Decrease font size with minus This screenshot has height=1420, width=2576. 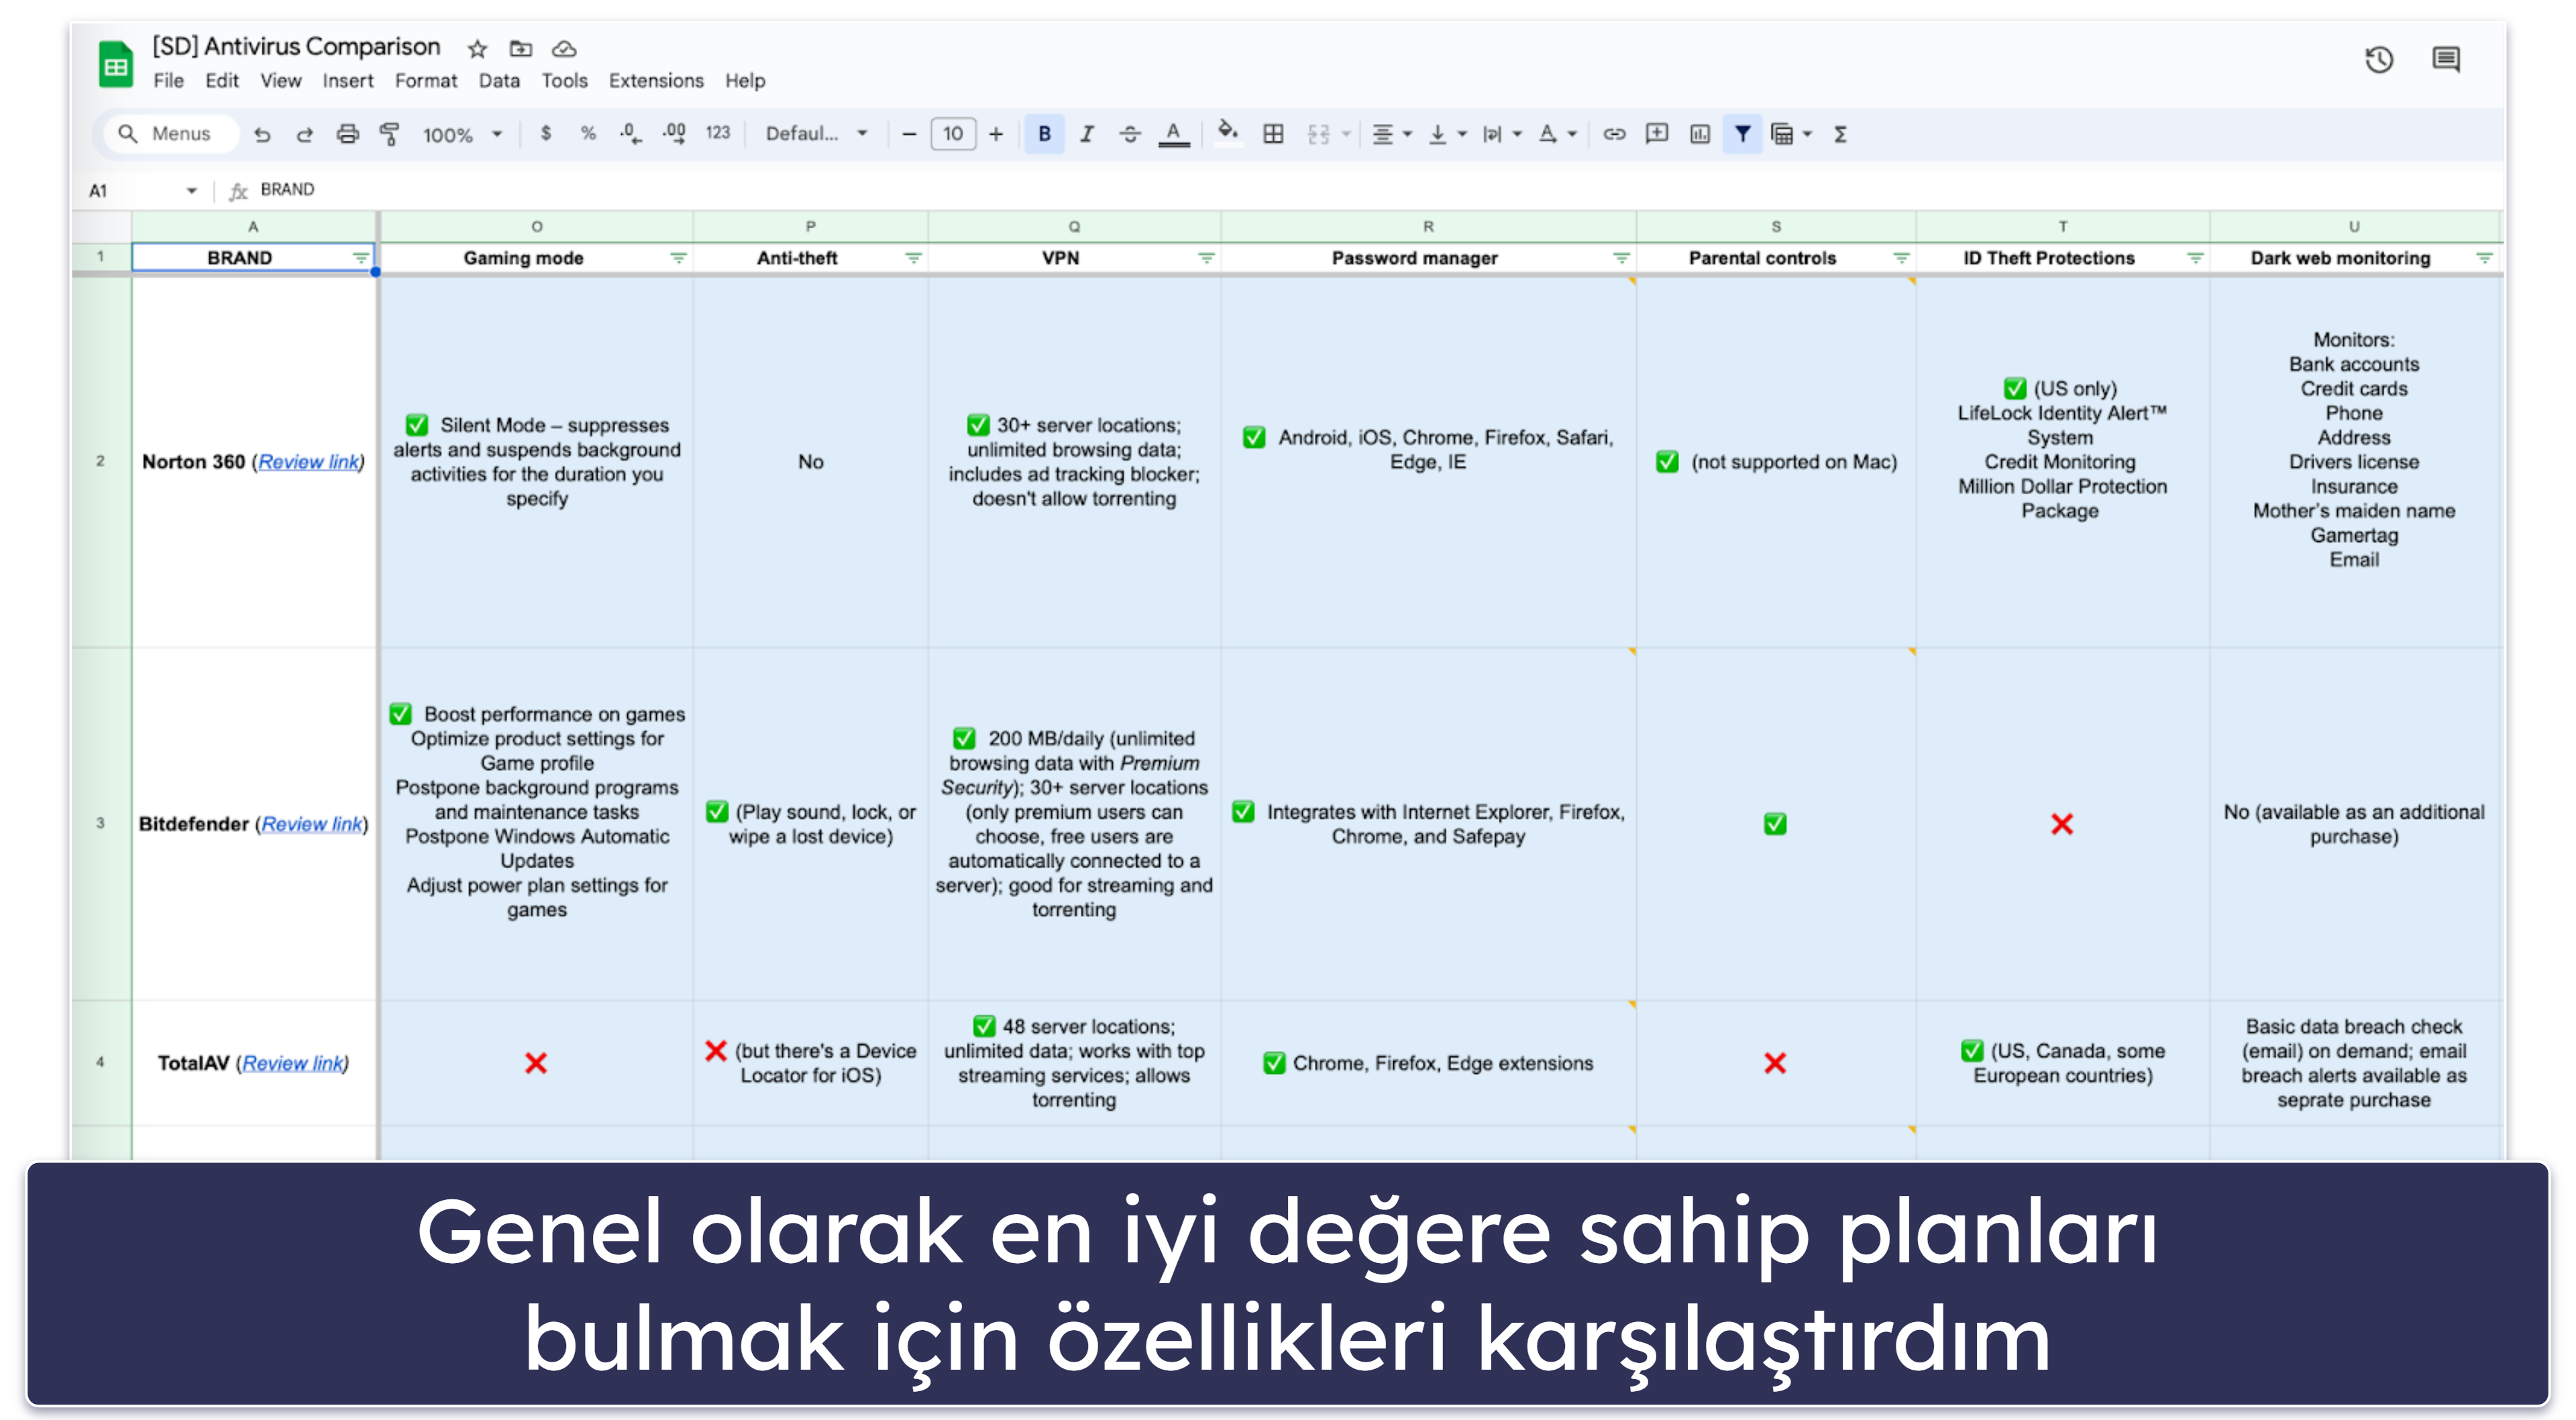pos(909,134)
